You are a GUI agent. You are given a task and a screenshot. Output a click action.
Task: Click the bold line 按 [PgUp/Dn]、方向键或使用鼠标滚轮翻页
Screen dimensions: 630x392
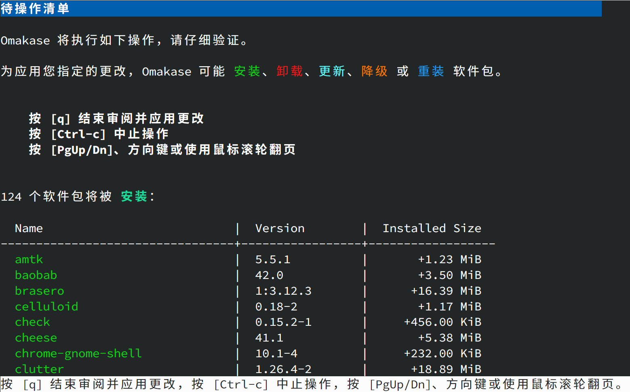[x=162, y=150]
